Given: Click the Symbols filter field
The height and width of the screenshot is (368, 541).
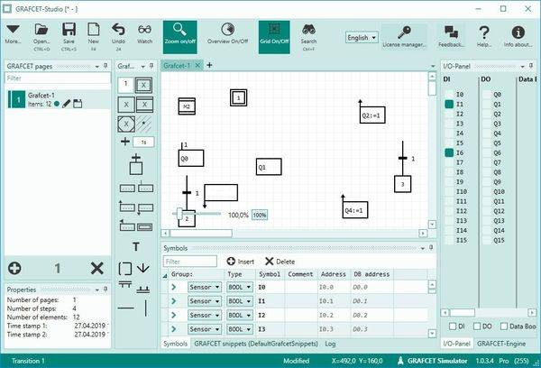Looking at the screenshot, I should [189, 262].
